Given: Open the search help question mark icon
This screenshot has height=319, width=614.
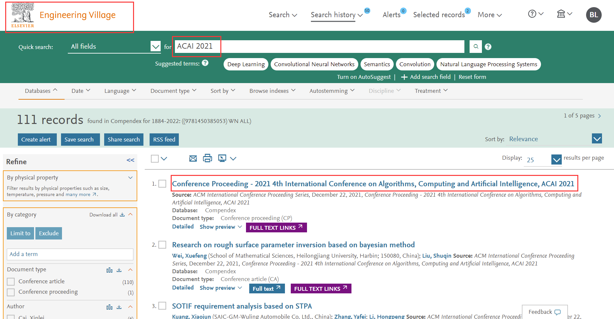Looking at the screenshot, I should tap(488, 47).
